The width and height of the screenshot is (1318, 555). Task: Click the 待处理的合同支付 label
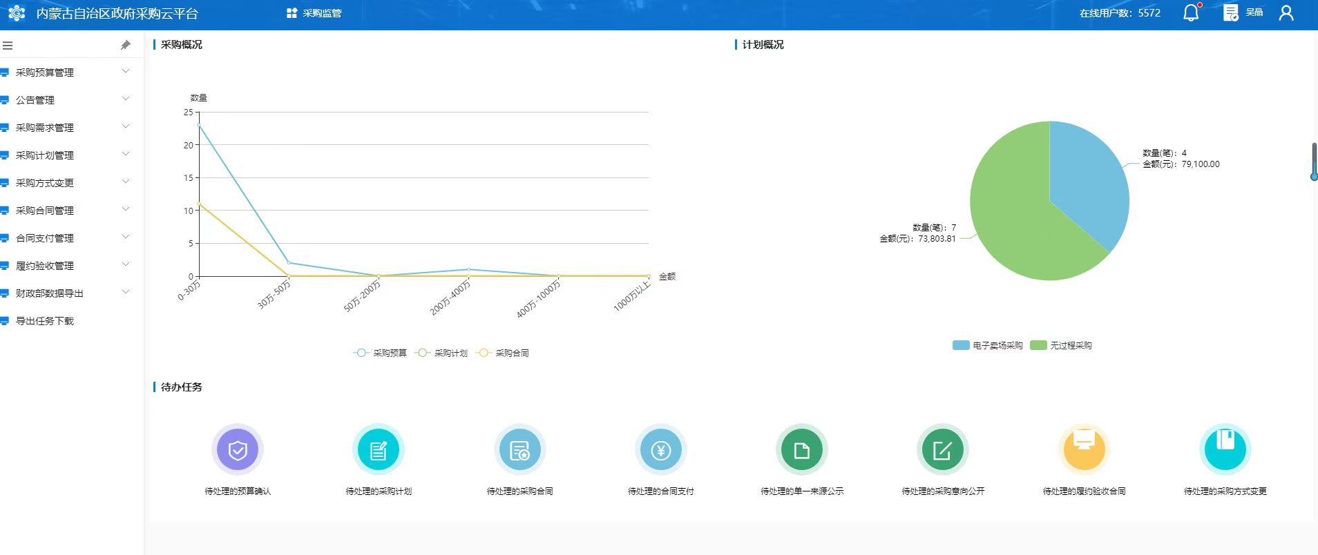[x=660, y=491]
